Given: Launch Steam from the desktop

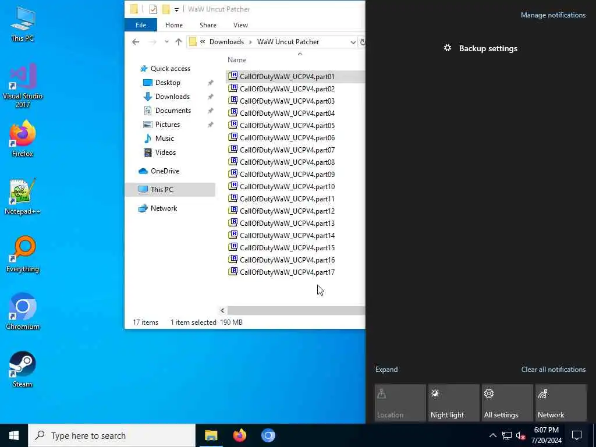Looking at the screenshot, I should coord(23,369).
